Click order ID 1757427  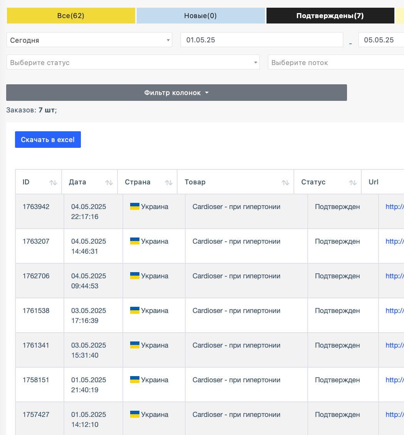(36, 415)
